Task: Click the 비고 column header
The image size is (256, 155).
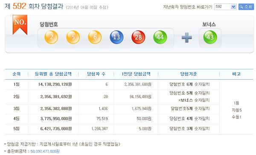Action: point(236,74)
